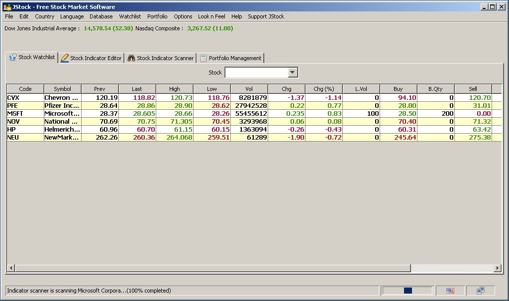Click the horizontal scrollbar right arrow
Viewport: 509px width, 301px height.
click(498, 268)
